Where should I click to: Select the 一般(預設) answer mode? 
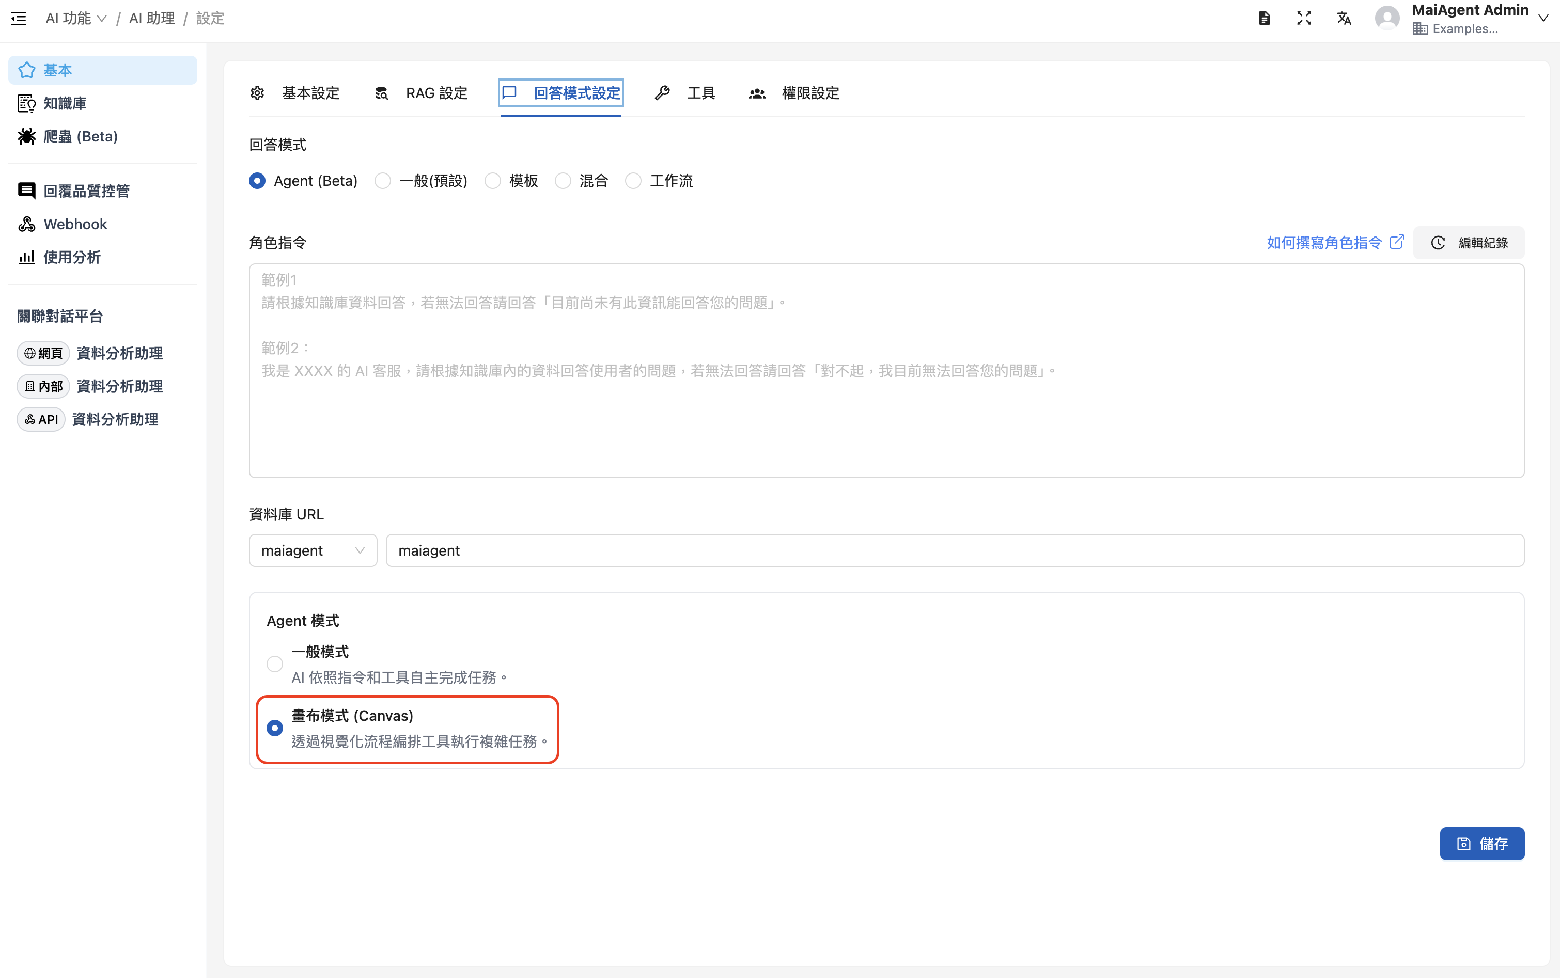pyautogui.click(x=383, y=180)
